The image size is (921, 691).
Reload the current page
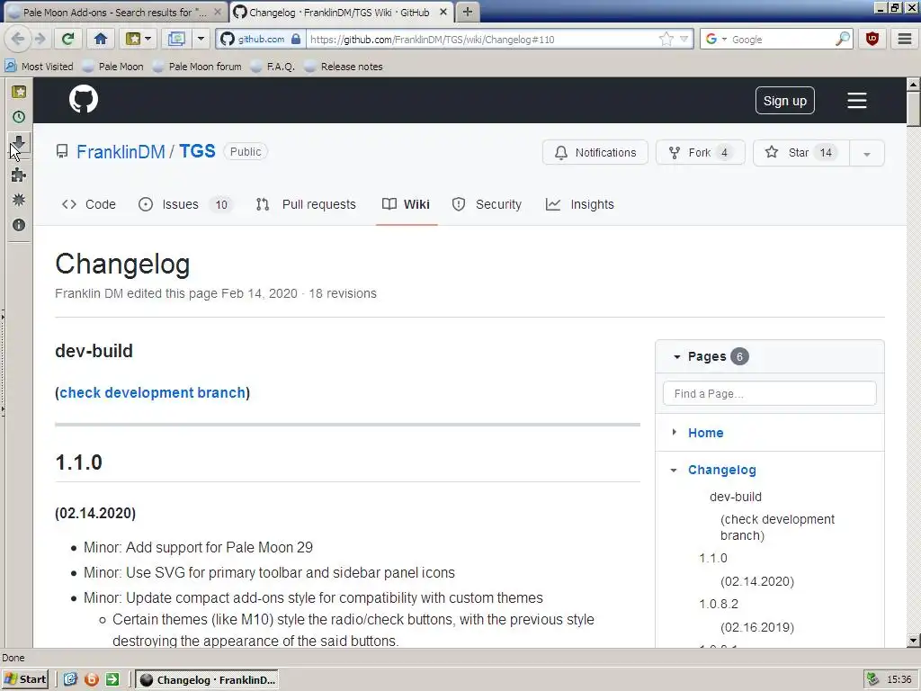click(x=68, y=40)
